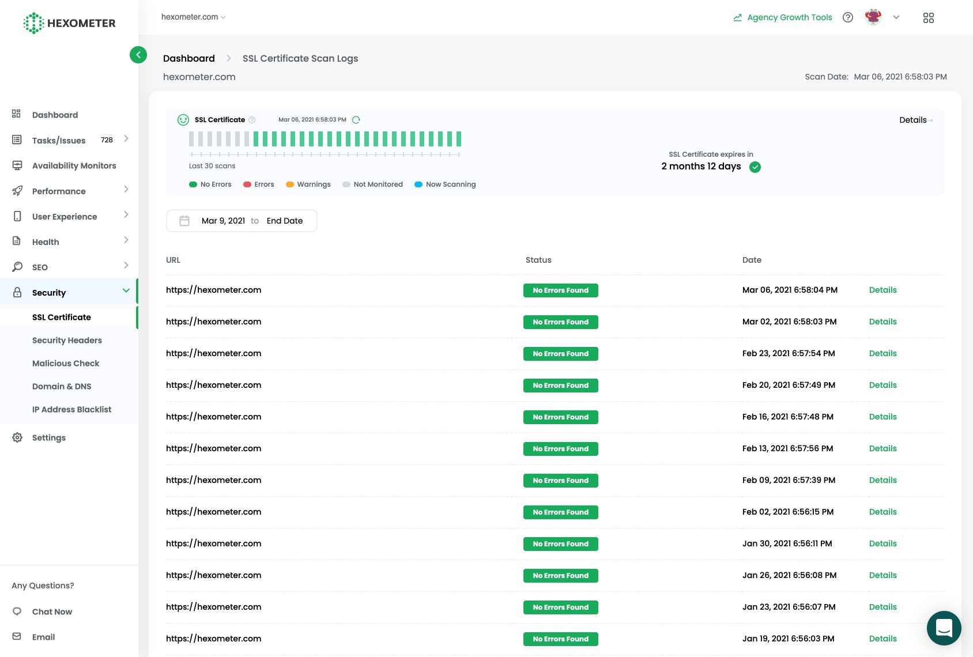Open Details for Feb 23, 2021 scan

(883, 353)
